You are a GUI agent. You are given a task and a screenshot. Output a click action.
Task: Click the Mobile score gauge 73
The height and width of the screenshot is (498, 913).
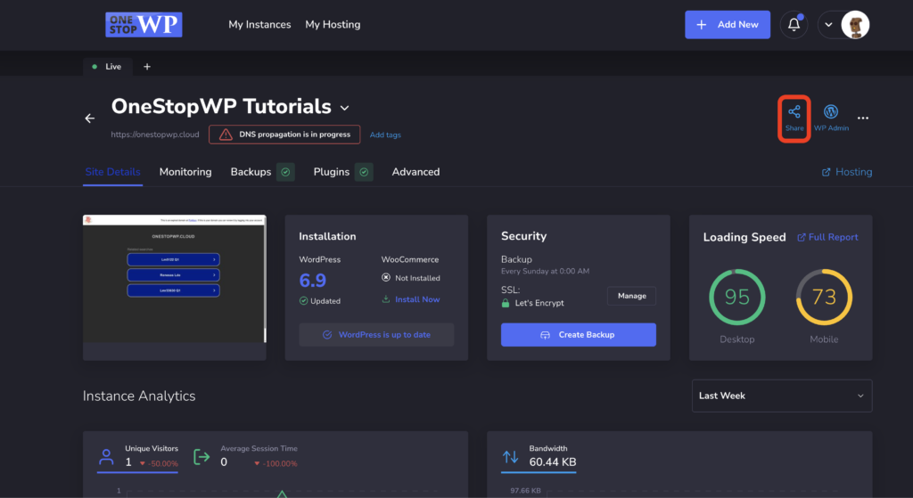(824, 298)
